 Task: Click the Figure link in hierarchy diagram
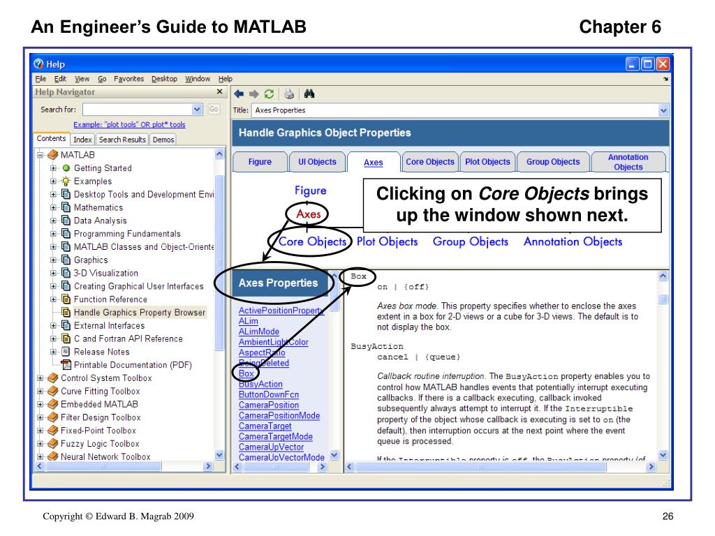[x=310, y=191]
